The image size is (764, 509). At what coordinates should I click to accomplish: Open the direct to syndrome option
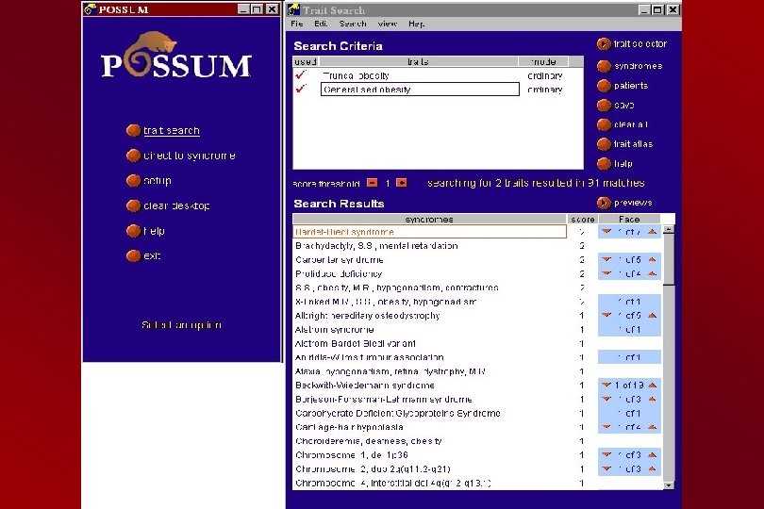[x=189, y=156]
